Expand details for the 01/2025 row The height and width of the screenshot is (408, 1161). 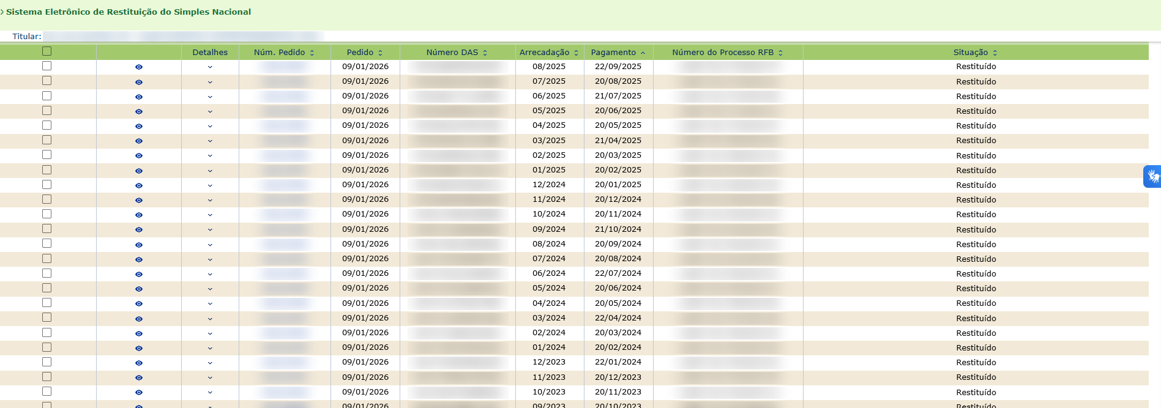tap(210, 171)
